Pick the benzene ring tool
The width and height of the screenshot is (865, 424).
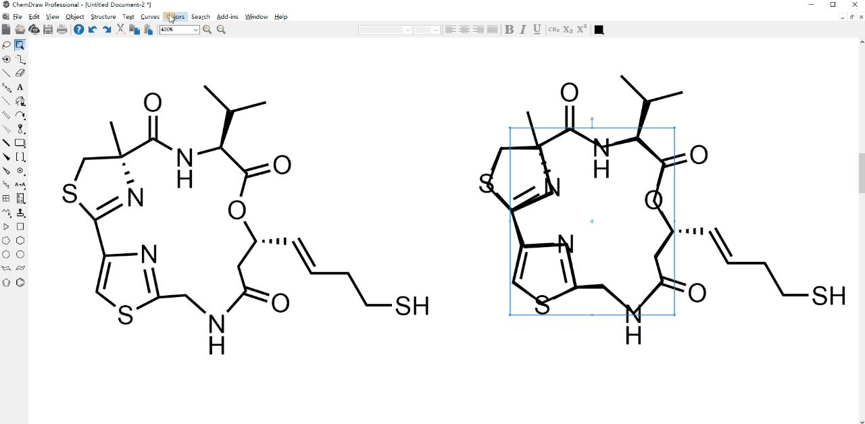[20, 282]
